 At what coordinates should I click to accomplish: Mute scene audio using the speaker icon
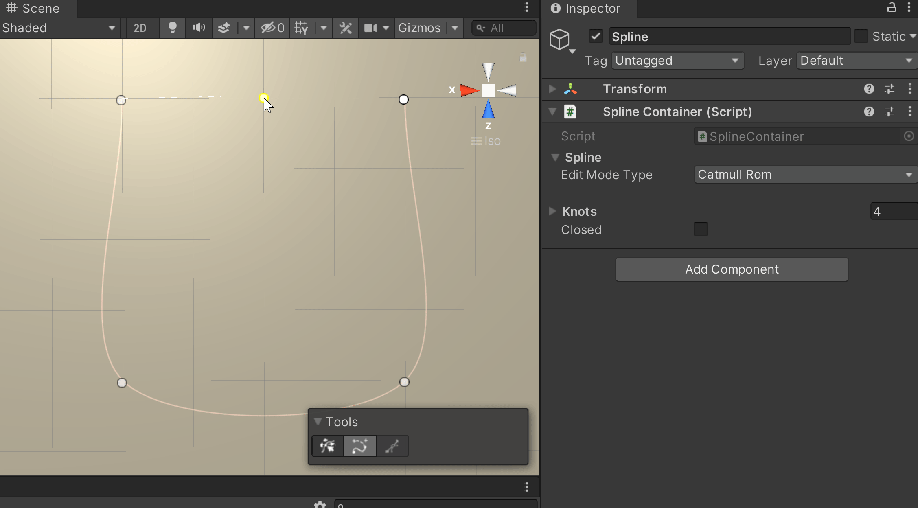(x=199, y=28)
